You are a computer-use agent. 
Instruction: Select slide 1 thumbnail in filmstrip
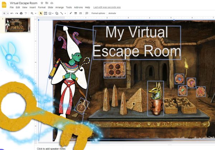(x=18, y=25)
